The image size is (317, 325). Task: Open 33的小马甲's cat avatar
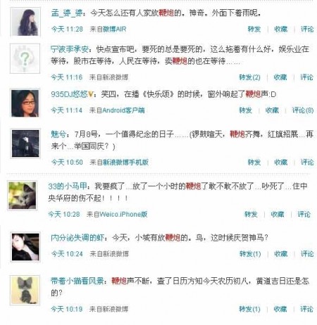(x=23, y=196)
